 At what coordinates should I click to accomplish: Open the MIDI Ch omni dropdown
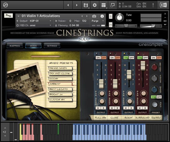tap(50, 25)
